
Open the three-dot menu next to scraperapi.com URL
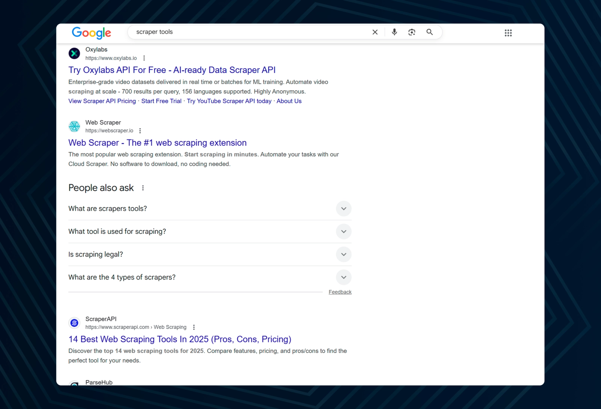pos(194,327)
